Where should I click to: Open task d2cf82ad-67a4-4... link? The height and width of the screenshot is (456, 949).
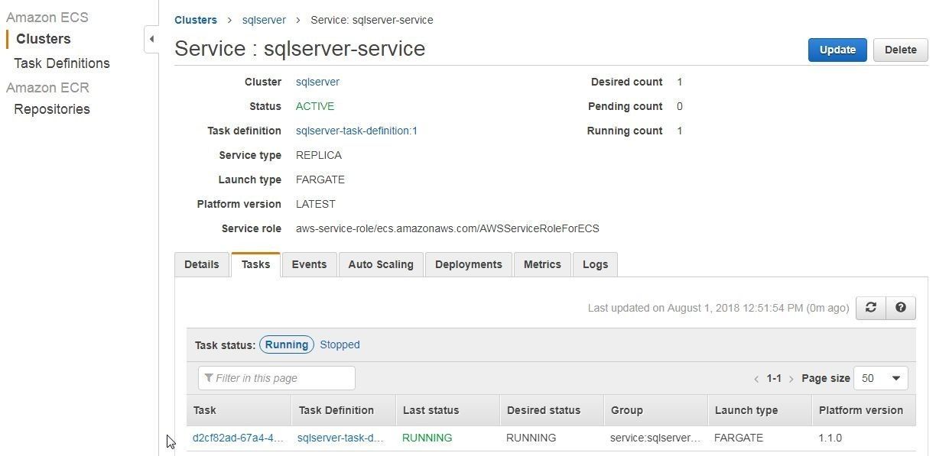238,438
